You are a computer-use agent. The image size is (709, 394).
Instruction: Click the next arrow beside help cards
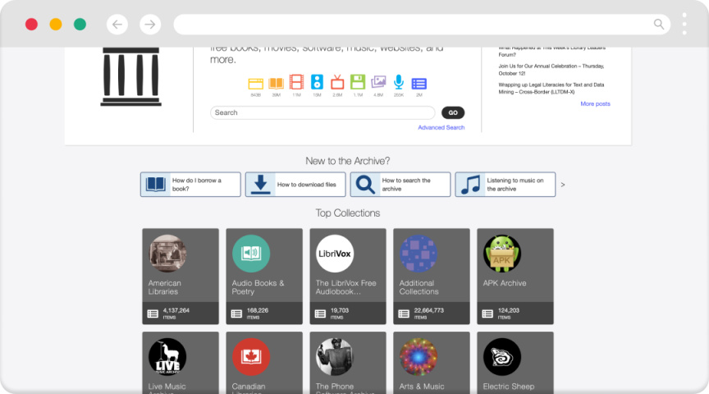563,185
